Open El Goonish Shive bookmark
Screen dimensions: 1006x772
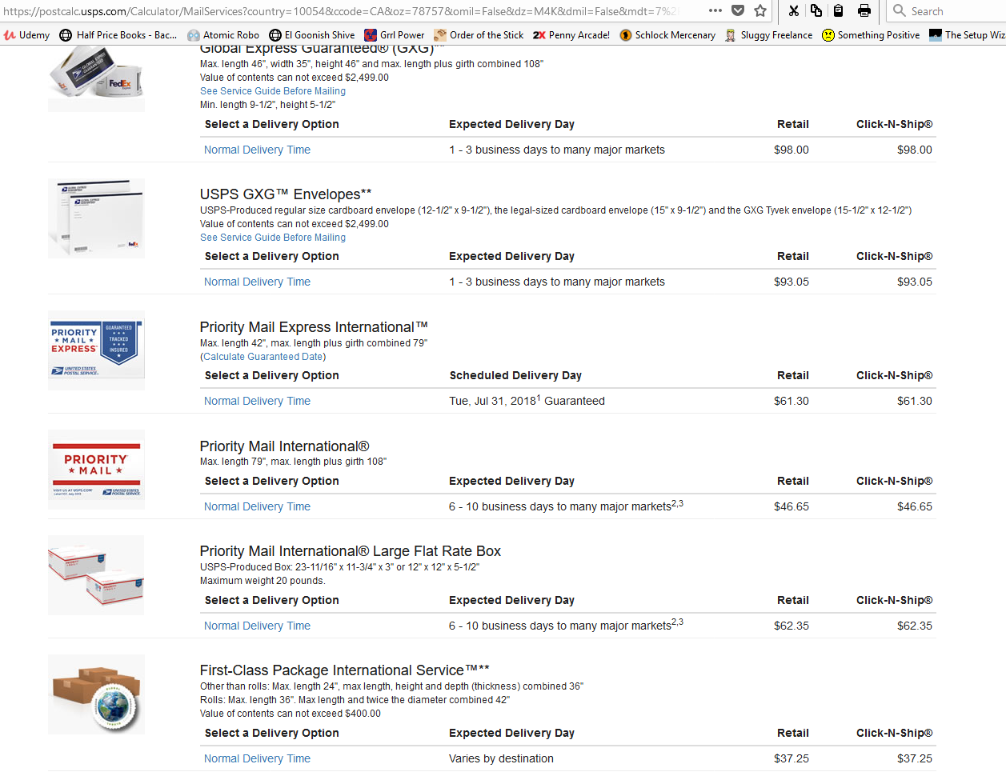pos(312,35)
